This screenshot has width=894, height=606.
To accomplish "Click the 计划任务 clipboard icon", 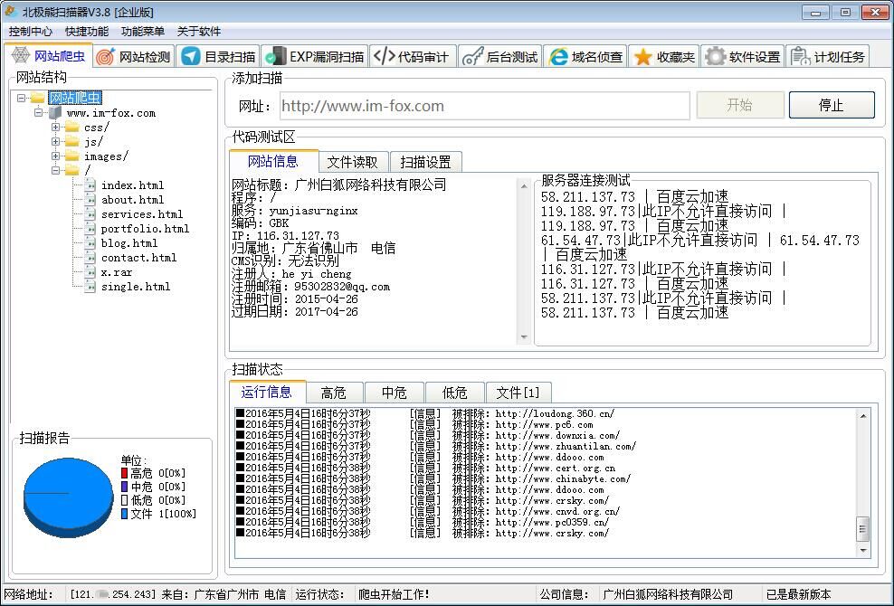I will pos(801,56).
